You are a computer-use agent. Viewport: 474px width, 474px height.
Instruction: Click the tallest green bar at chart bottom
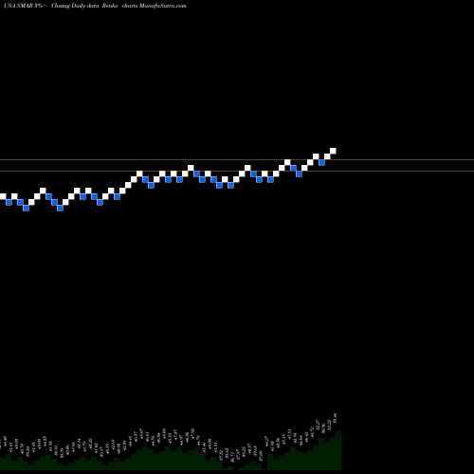click(338, 450)
